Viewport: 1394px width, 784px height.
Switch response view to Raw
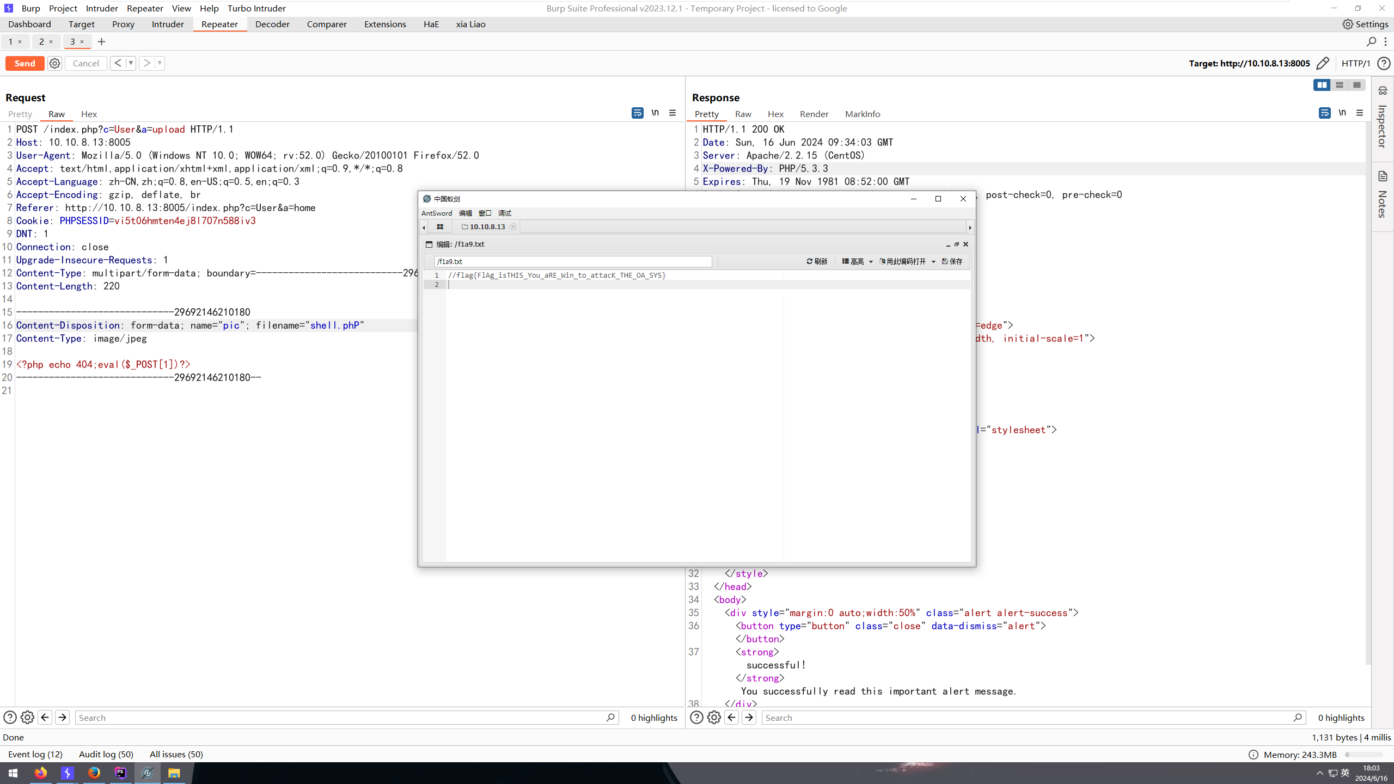tap(743, 114)
